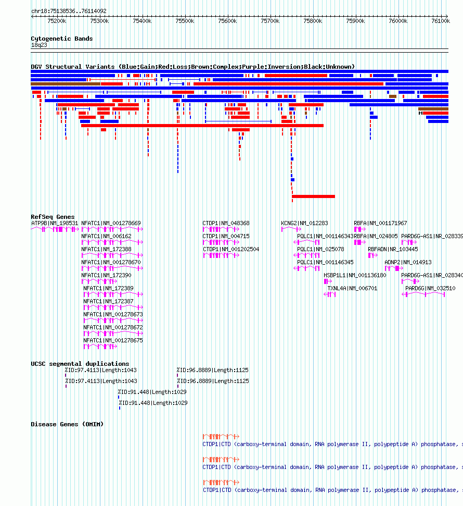Image resolution: width=463 pixels, height=506 pixels.
Task: Select KCNG2|NM_012283 gene label
Action: tap(304, 223)
